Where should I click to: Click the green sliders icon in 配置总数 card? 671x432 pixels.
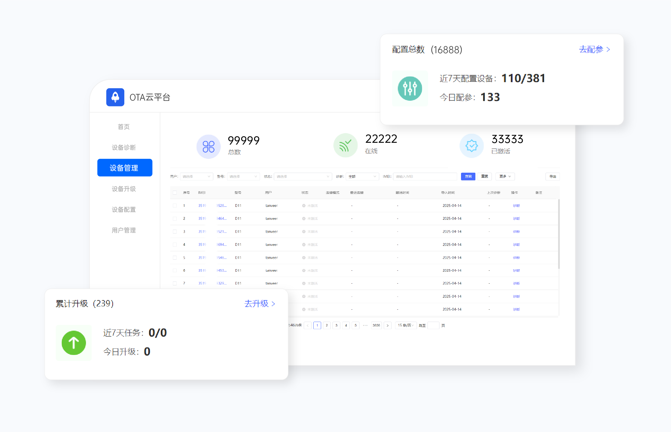[x=410, y=88]
